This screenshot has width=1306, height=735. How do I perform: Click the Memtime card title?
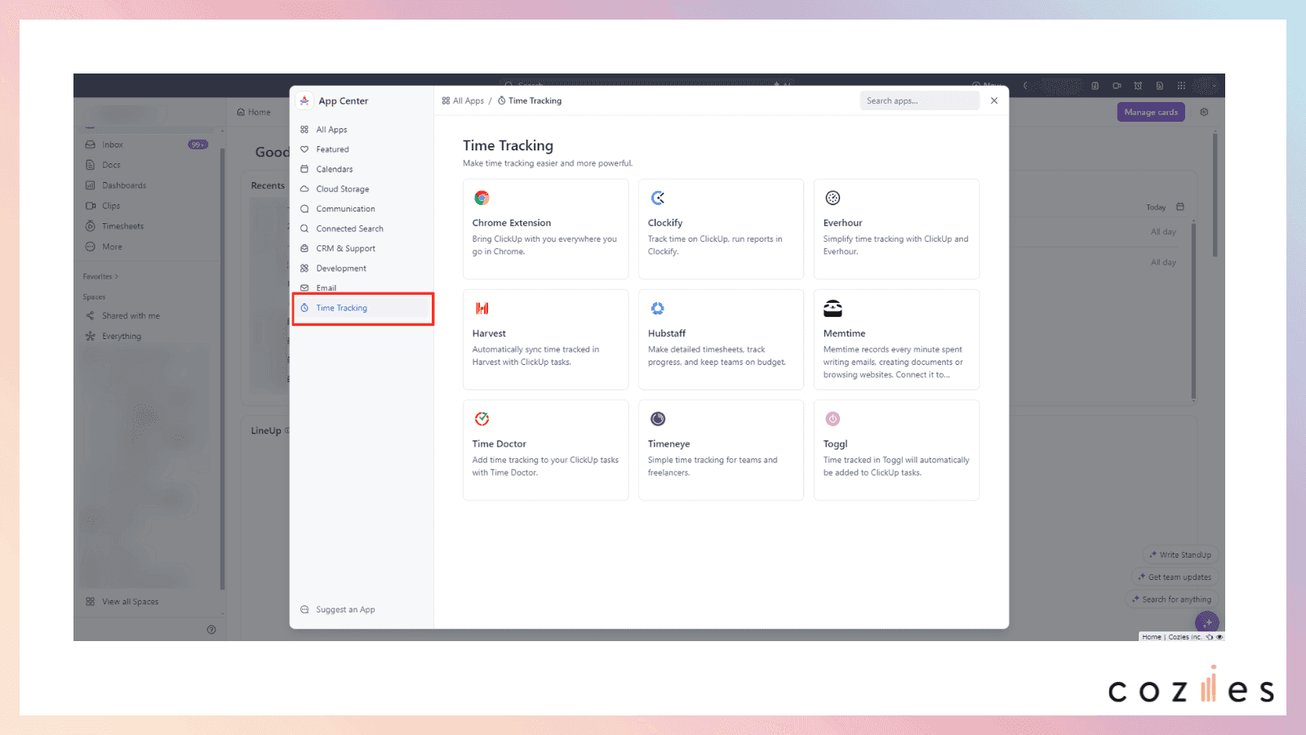(844, 333)
